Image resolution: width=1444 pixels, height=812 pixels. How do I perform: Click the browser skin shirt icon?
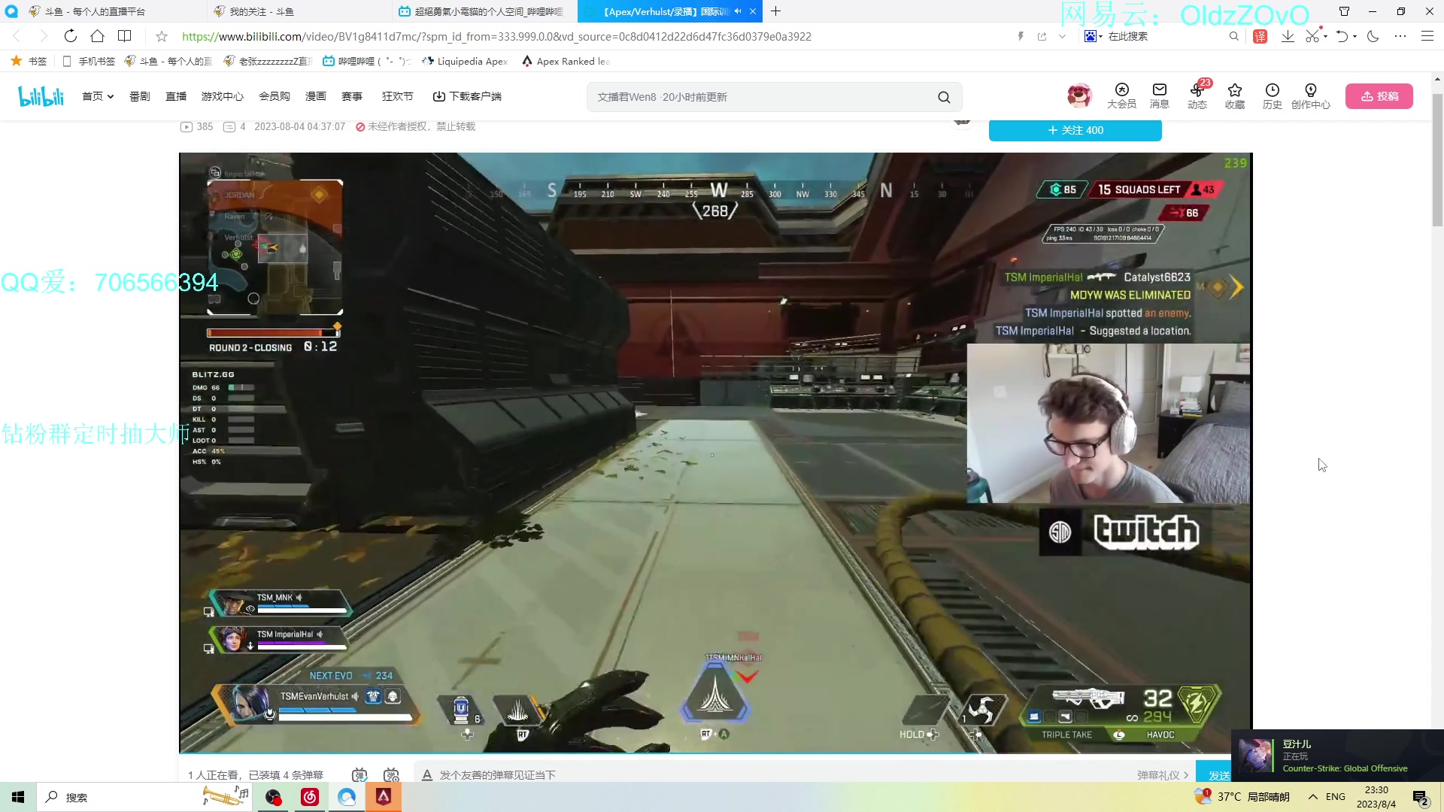[1344, 11]
